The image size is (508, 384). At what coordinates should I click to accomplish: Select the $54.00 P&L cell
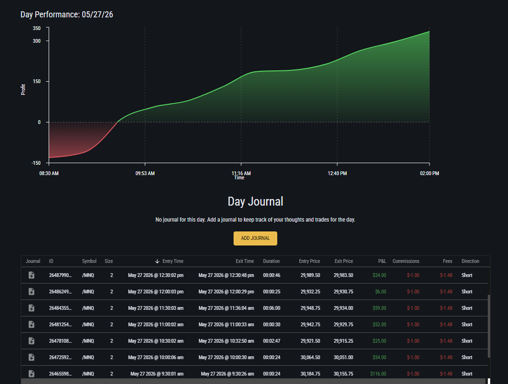click(x=379, y=357)
